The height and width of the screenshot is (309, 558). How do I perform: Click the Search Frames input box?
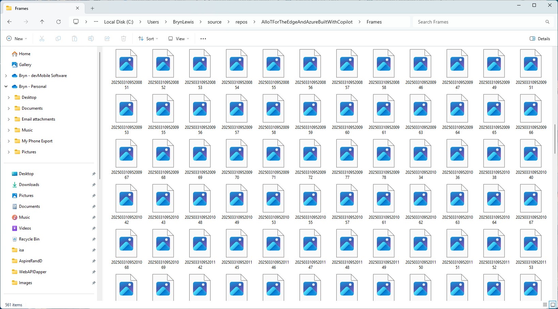coord(478,22)
